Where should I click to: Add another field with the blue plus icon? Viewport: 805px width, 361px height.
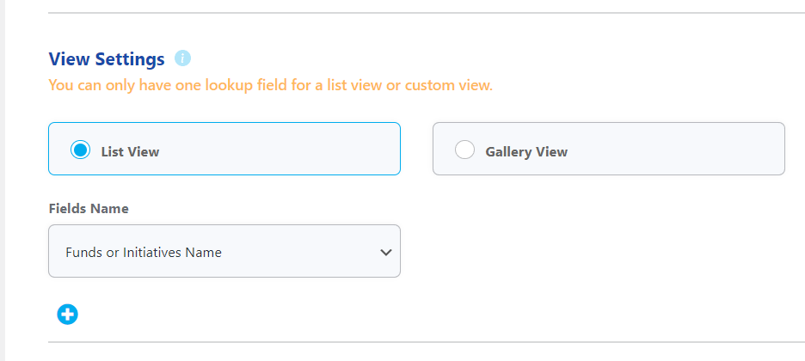[67, 315]
